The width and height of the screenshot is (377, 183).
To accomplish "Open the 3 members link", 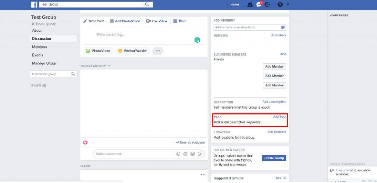I will point(278,35).
